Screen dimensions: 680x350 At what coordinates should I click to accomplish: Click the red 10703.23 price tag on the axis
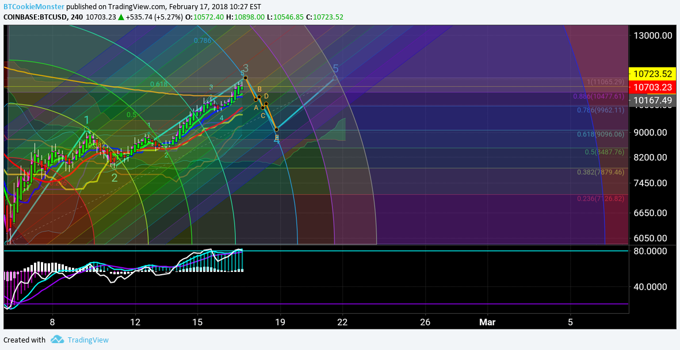(653, 87)
